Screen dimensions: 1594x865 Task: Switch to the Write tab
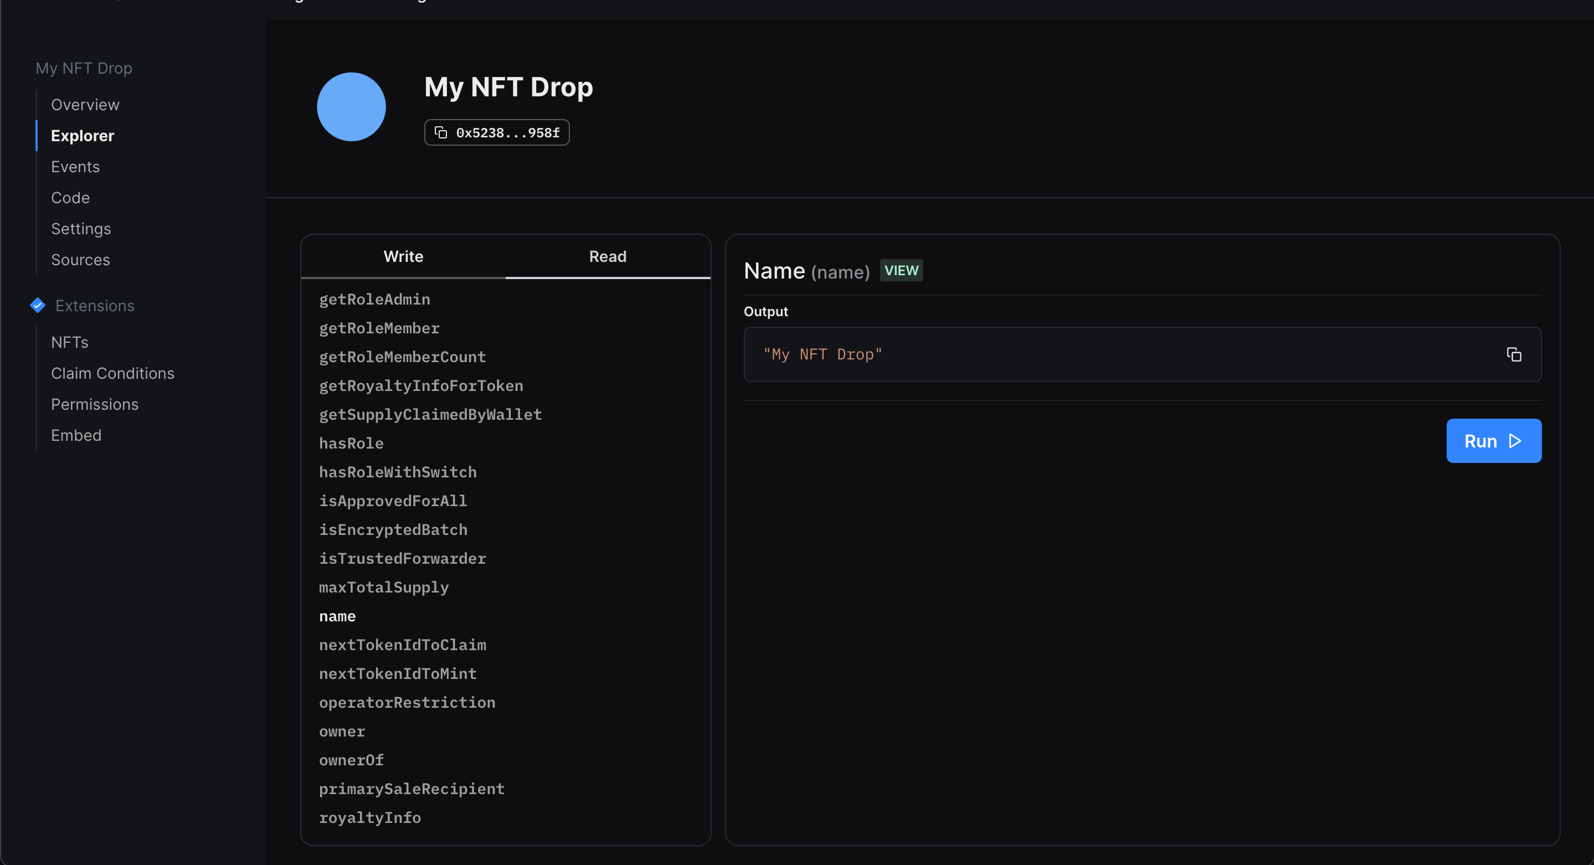(x=403, y=255)
